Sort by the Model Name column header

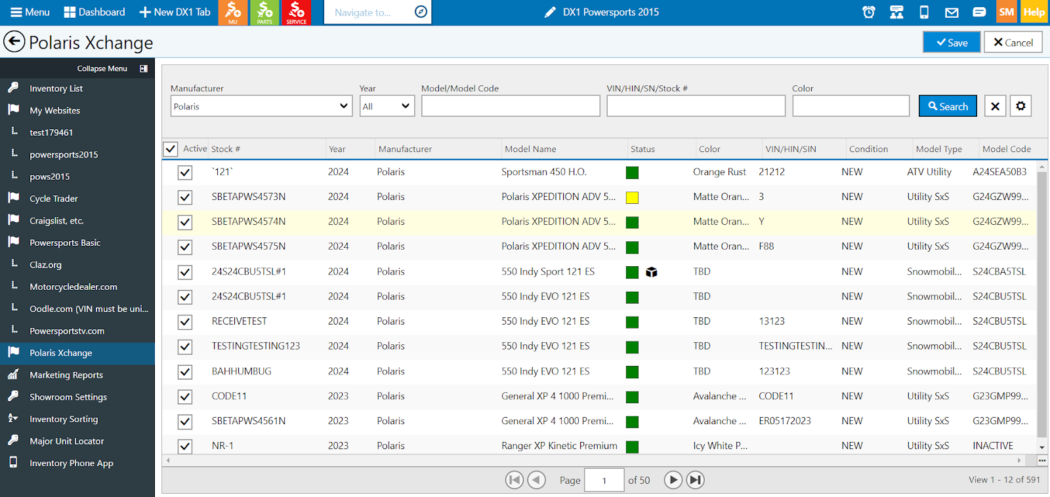[530, 149]
